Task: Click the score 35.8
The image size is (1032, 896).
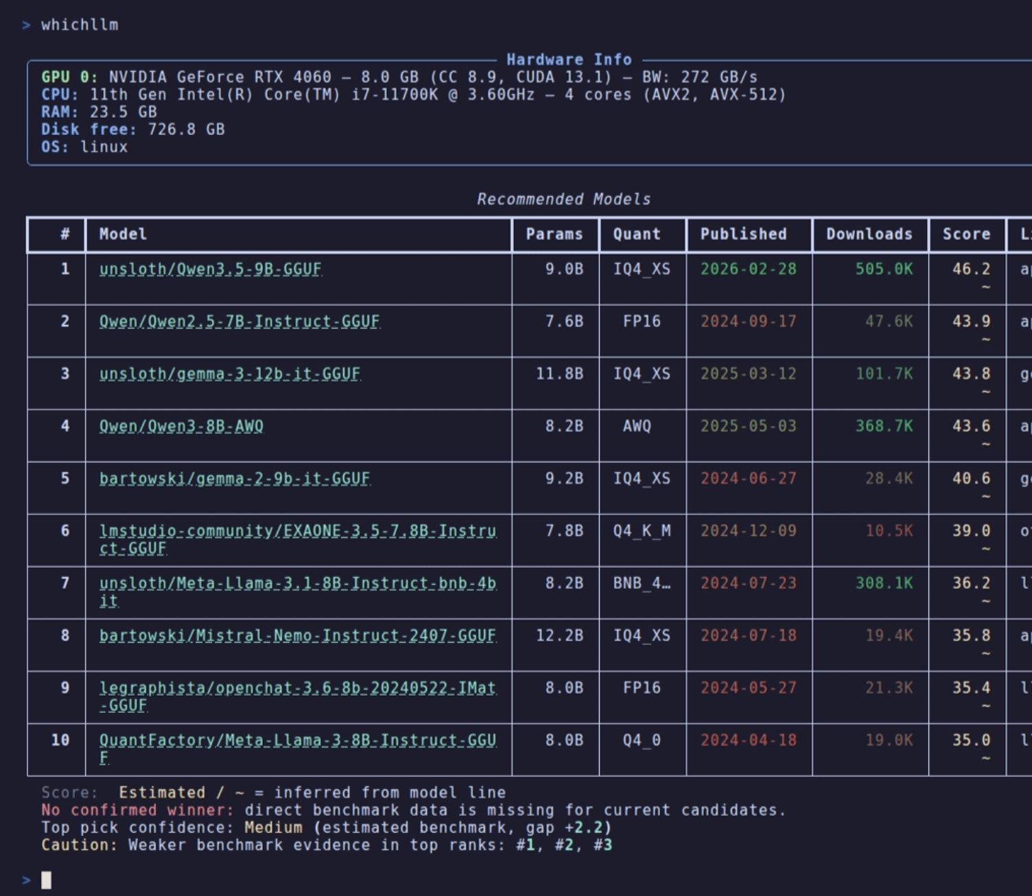Action: point(972,635)
